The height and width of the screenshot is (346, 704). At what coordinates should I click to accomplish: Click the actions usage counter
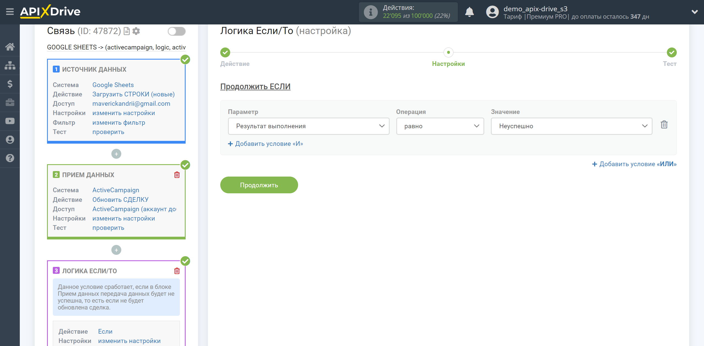pyautogui.click(x=416, y=16)
